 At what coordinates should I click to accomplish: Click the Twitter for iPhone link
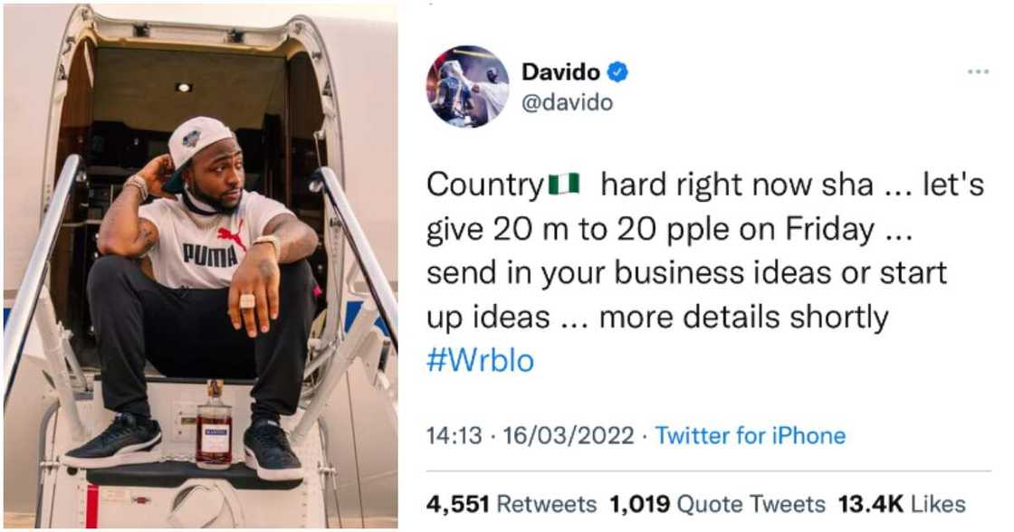[x=751, y=436]
